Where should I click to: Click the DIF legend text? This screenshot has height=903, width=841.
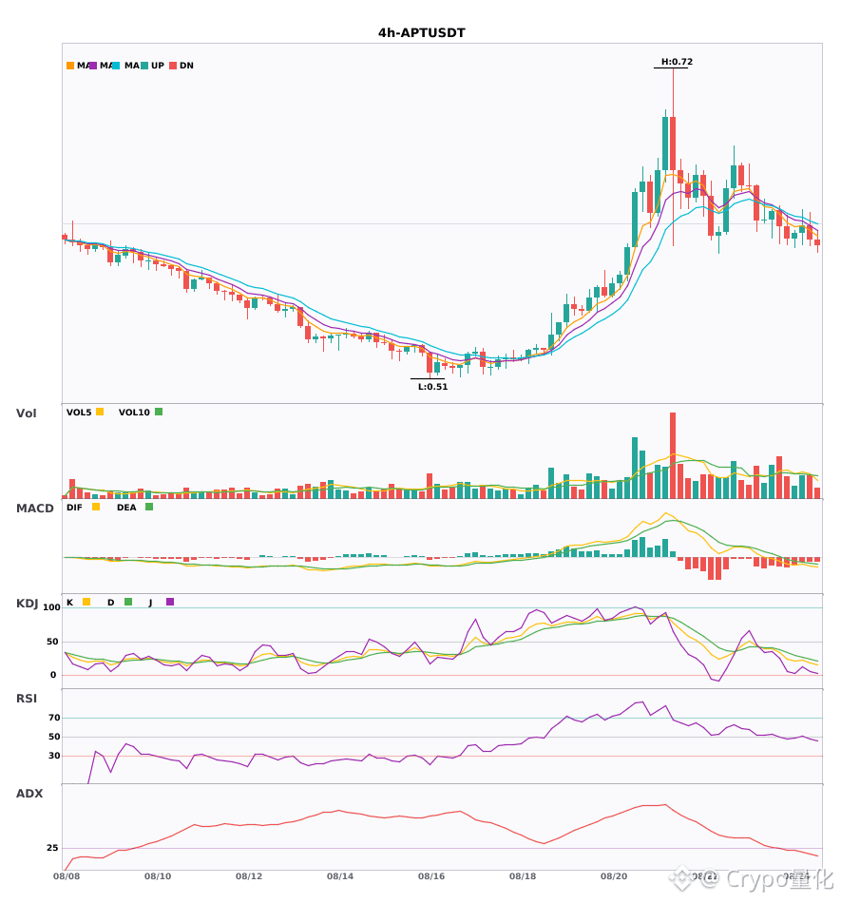(74, 508)
